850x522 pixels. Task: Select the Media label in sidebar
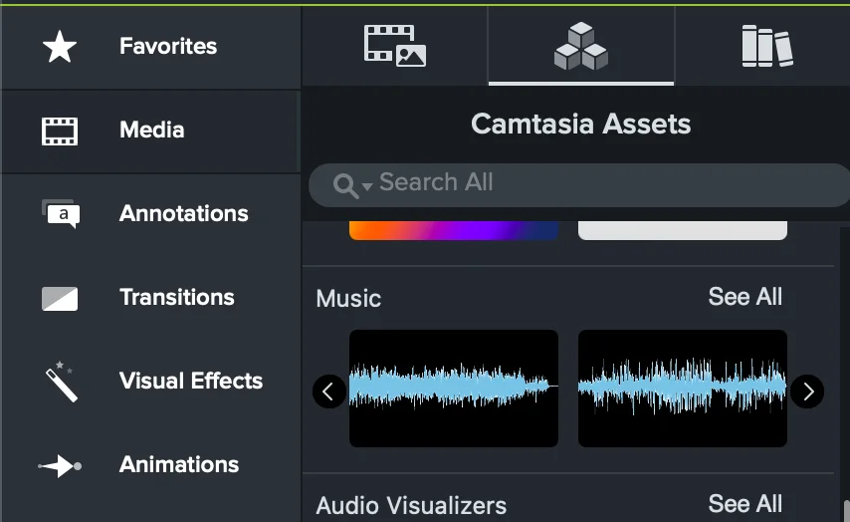coord(151,130)
